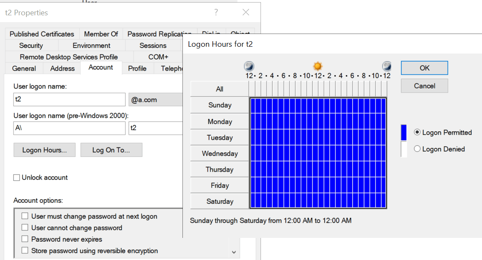Confirm logon hours with OK
Viewport: 482px width, 260px height.
pos(425,68)
